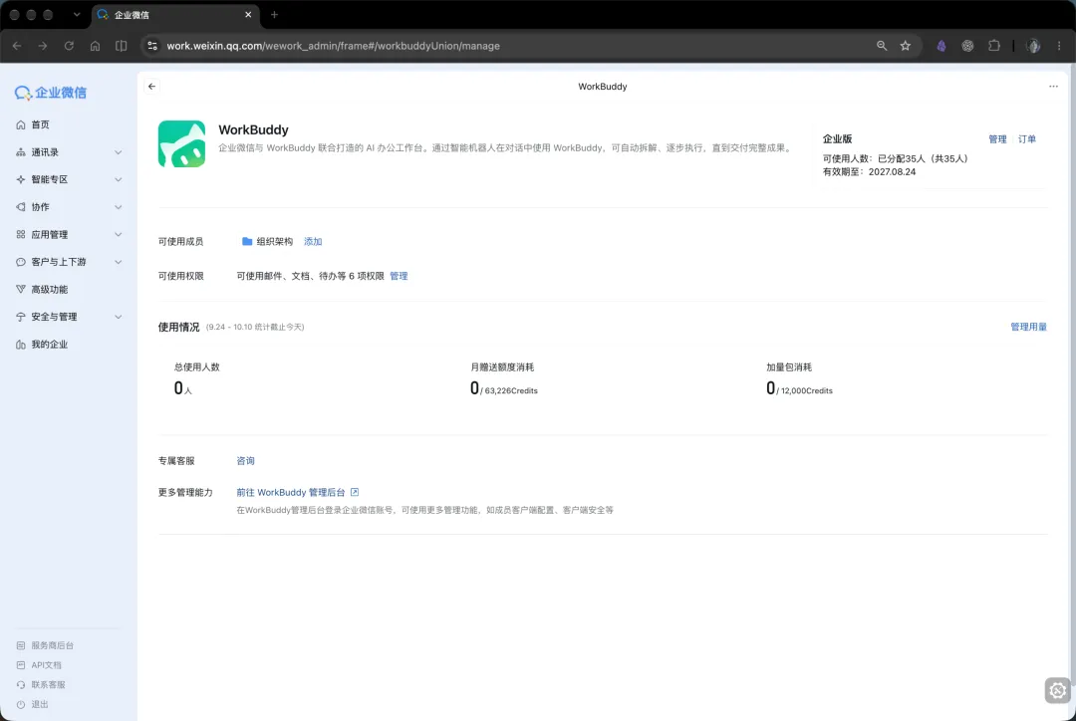Click the 通讯录 org chart icon

click(21, 152)
